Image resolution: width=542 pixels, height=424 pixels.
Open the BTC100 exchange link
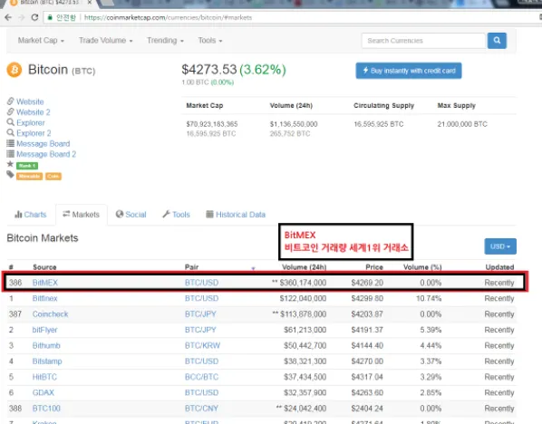[46, 409]
